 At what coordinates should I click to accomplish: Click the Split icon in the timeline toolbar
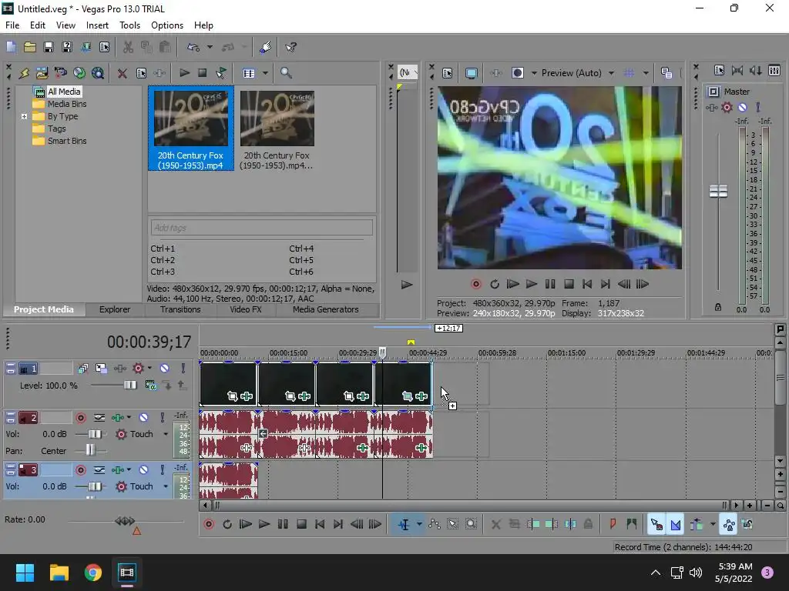[570, 524]
